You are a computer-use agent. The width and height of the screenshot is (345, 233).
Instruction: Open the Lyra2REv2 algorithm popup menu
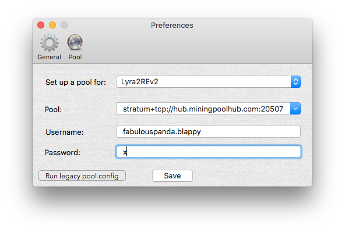click(x=208, y=82)
